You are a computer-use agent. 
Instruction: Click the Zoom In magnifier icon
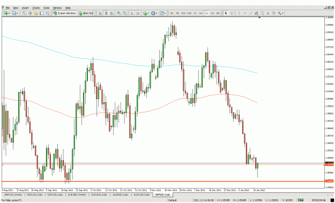[x=119, y=13]
